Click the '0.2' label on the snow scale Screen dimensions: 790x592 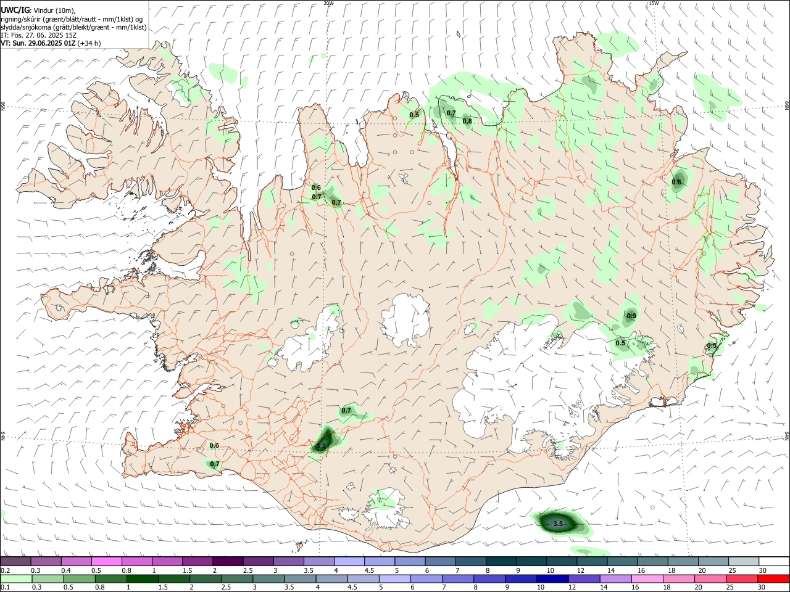coord(5,570)
